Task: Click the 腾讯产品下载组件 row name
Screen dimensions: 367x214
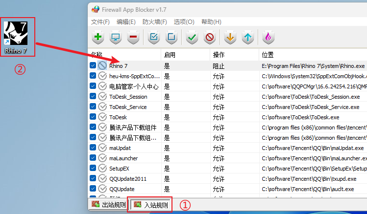Action: click(x=133, y=128)
